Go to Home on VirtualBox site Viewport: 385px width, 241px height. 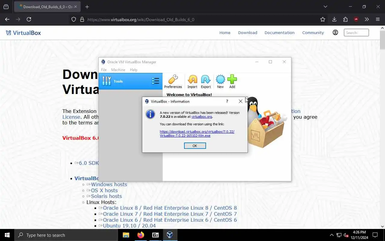(225, 33)
